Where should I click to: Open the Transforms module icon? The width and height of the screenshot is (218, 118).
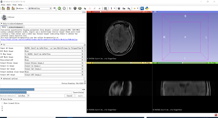pos(85,9)
